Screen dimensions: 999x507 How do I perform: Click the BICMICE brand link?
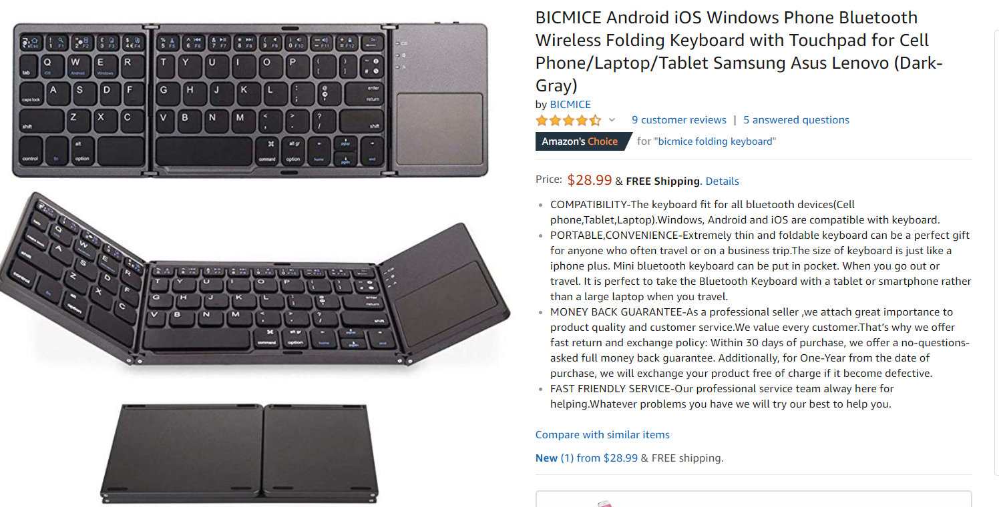[570, 104]
